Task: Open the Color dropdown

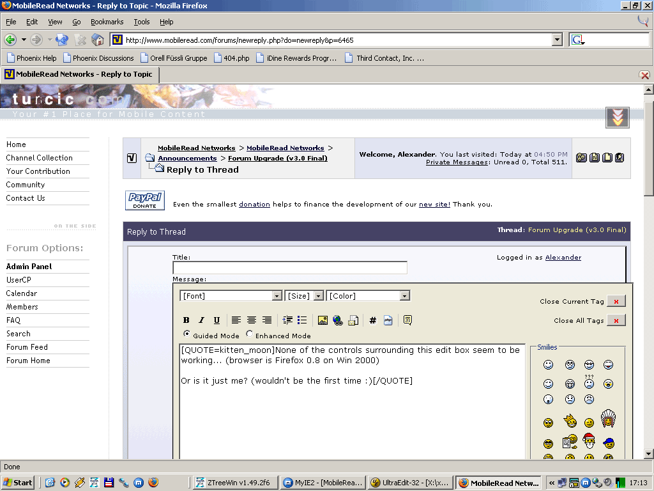Action: (x=368, y=295)
